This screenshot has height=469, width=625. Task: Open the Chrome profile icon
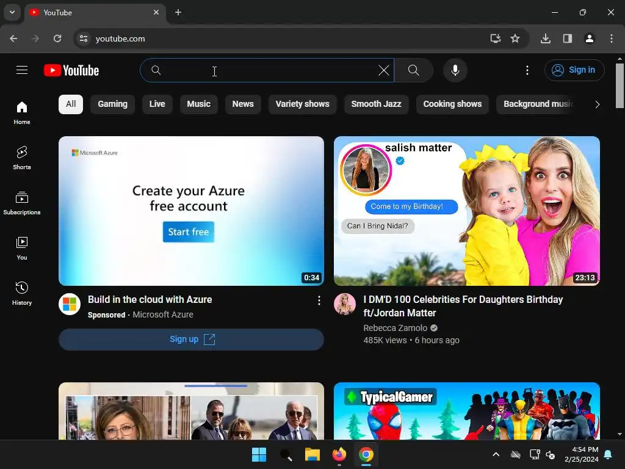tap(589, 38)
